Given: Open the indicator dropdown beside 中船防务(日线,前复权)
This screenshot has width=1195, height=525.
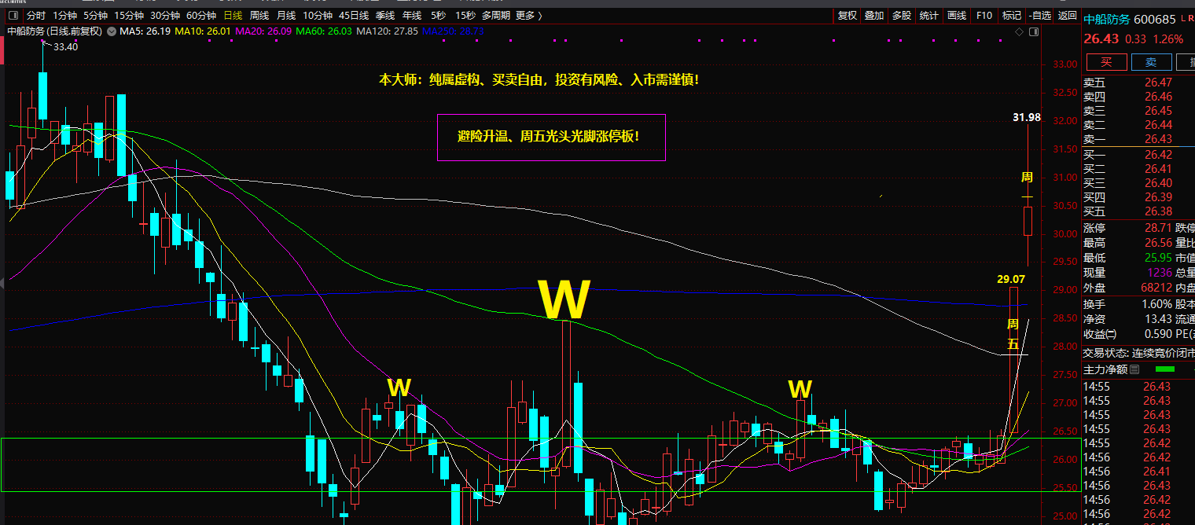Looking at the screenshot, I should [112, 31].
